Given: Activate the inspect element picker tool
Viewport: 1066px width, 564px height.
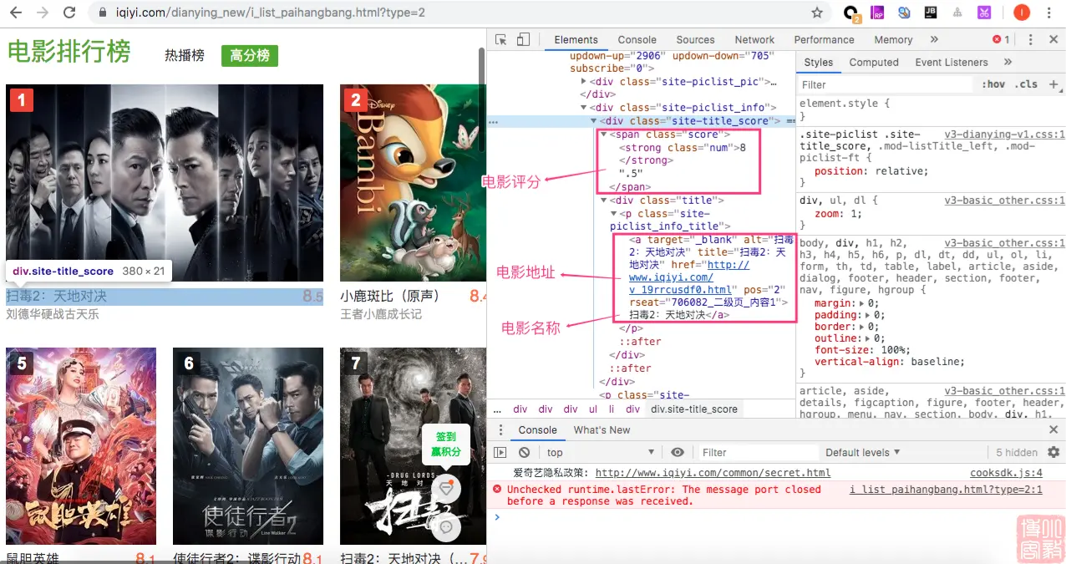Looking at the screenshot, I should point(501,39).
